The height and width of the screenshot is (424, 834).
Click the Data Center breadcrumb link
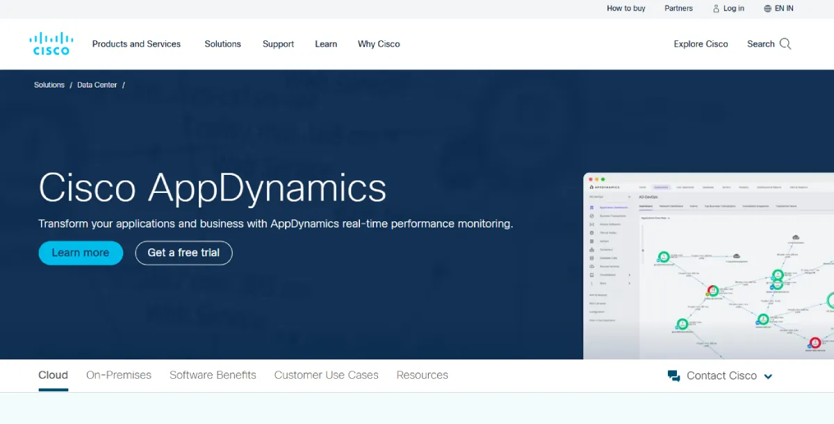tap(97, 85)
